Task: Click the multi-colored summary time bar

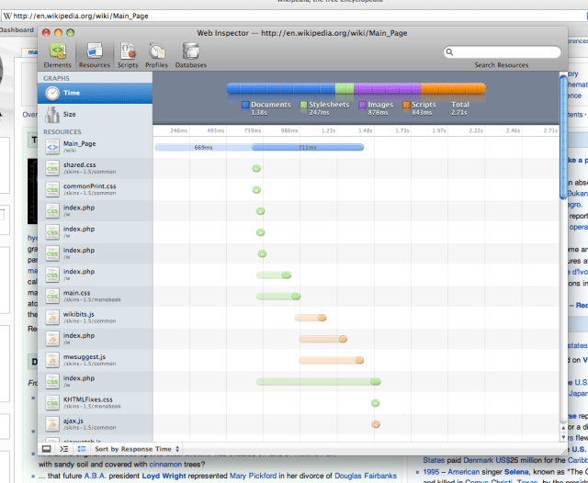Action: 356,88
